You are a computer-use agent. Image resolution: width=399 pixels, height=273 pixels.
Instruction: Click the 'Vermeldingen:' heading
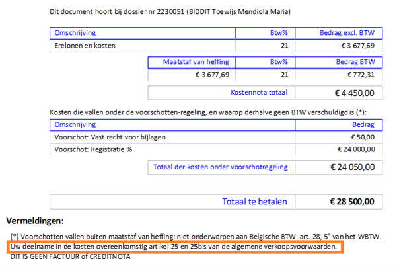point(35,221)
